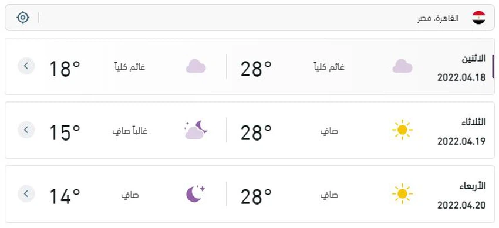499x228 pixels.
Task: Expand Monday 2022.04.18 forecast chevron
Action: 26,66
